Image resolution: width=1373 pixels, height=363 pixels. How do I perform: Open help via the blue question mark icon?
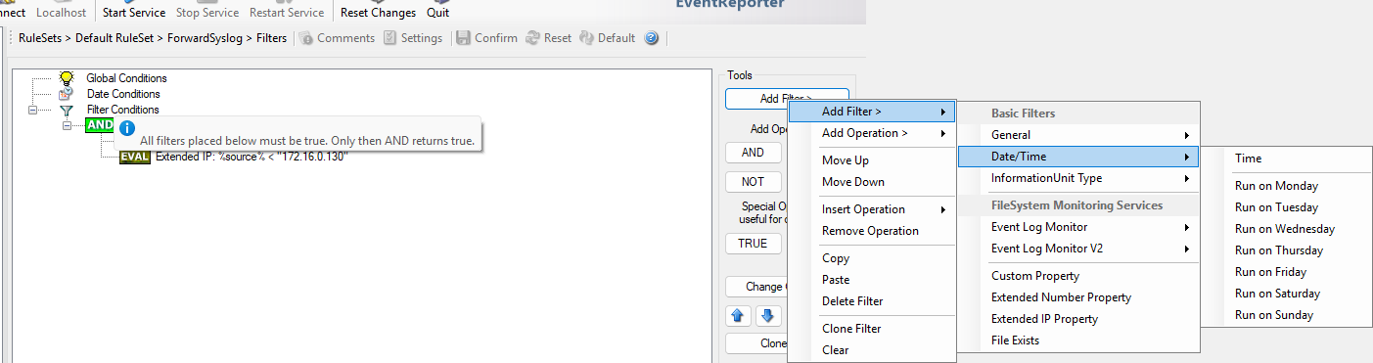[x=651, y=38]
